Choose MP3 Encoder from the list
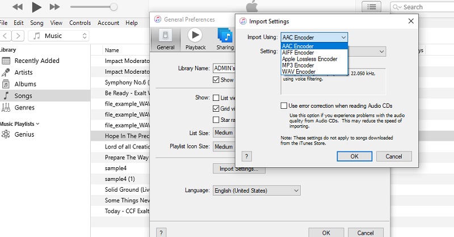 point(314,65)
